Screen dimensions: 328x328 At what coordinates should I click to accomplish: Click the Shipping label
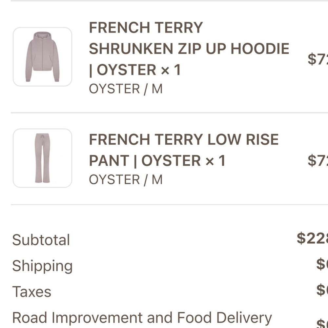[42, 266]
